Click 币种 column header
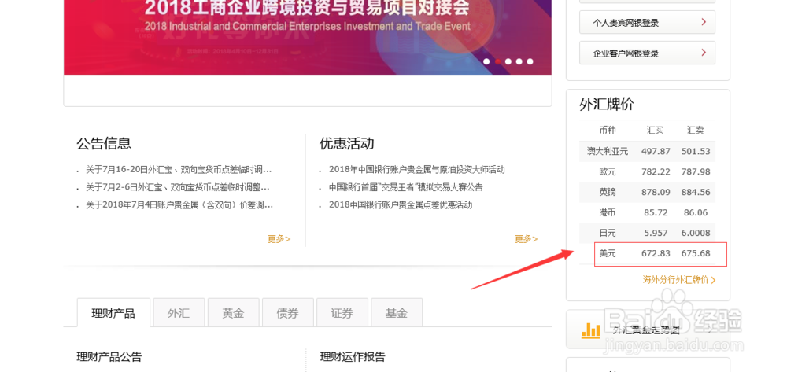 (608, 131)
